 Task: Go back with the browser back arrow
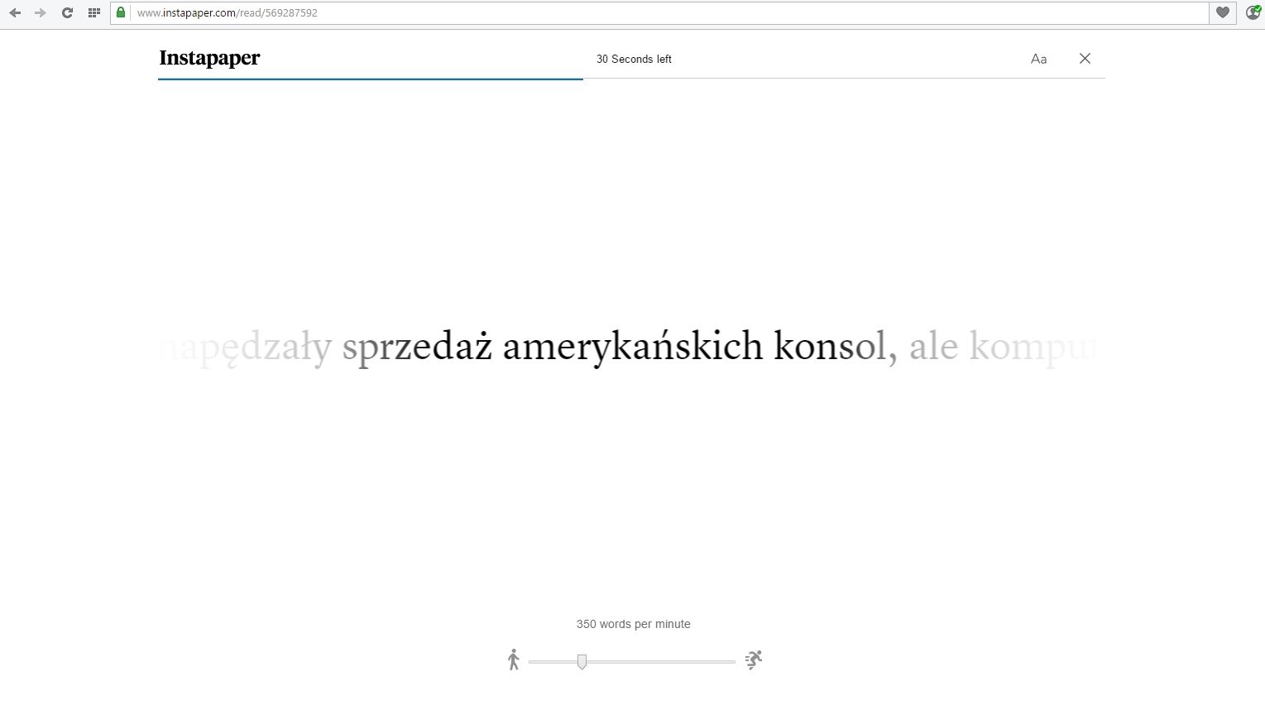15,12
